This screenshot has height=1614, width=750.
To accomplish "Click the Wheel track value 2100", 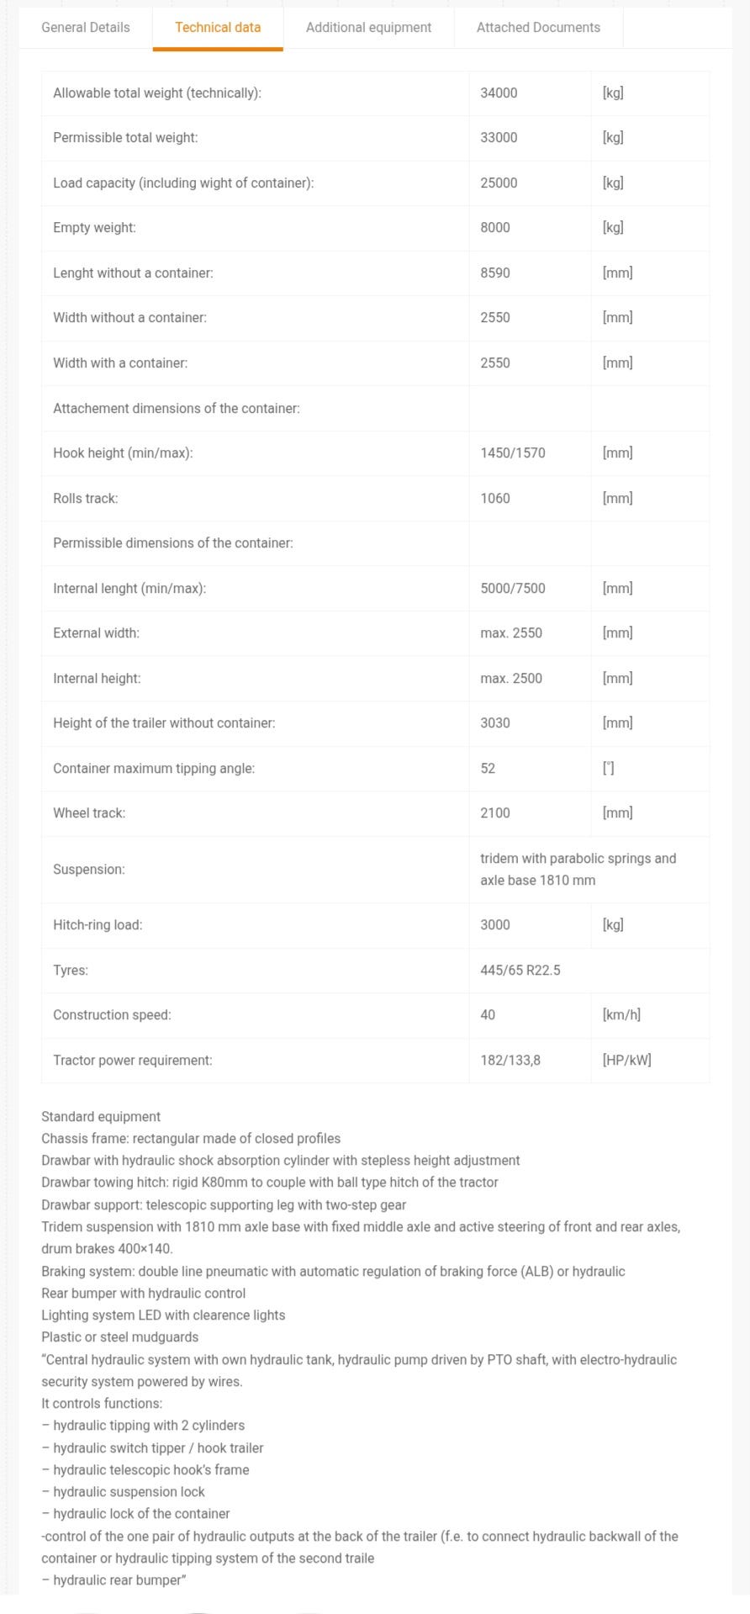I will tap(494, 813).
